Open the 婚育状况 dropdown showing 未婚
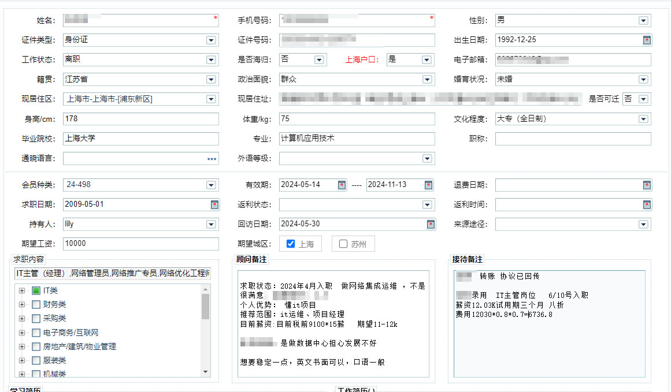The image size is (671, 392). coord(643,80)
